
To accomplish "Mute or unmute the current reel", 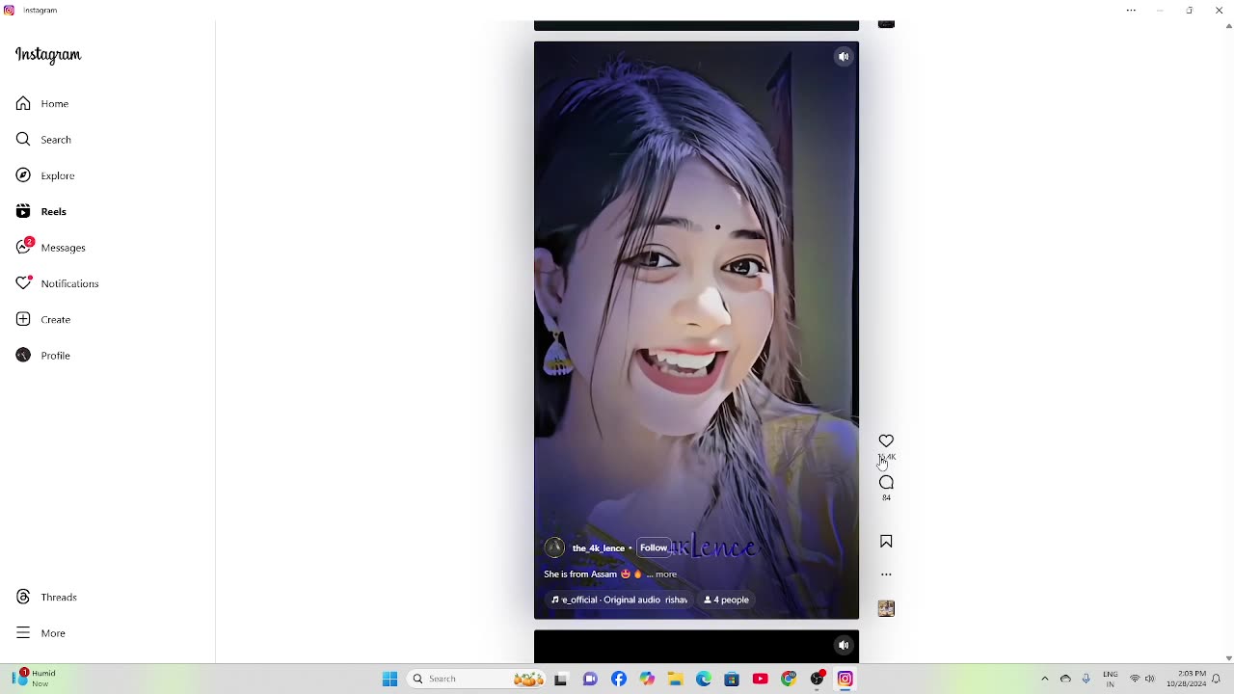I will click(x=844, y=57).
